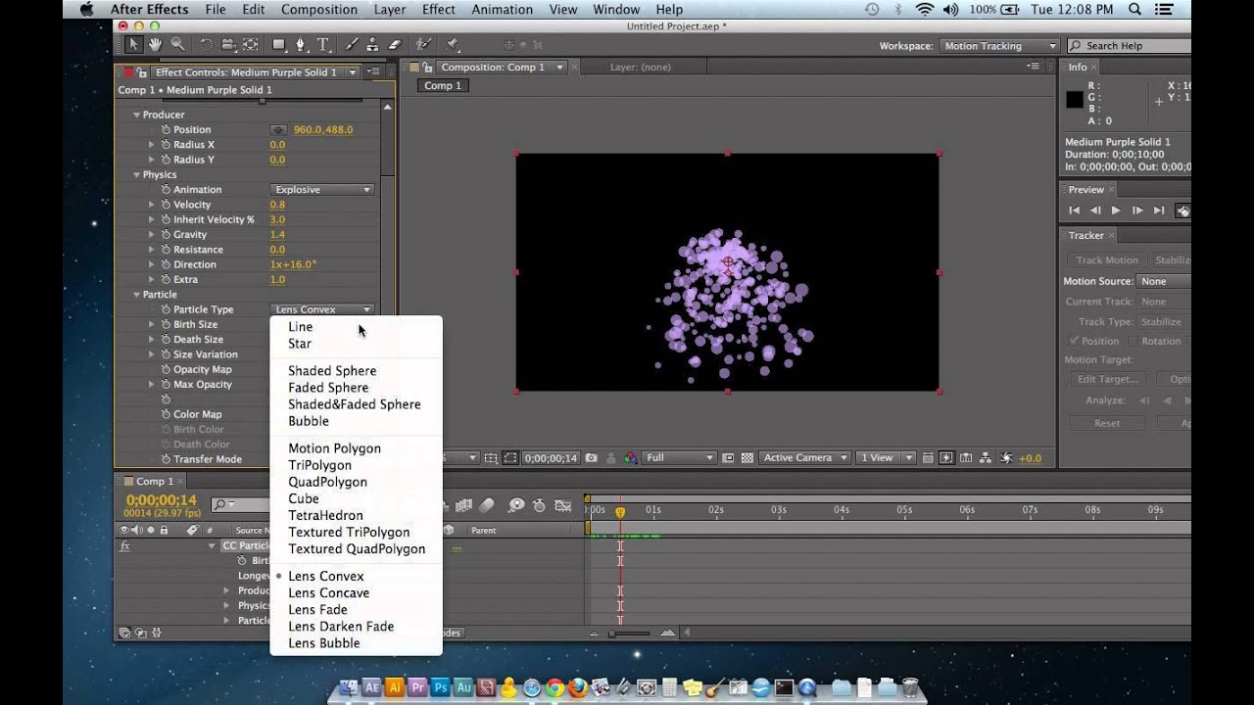
Task: Choose Star particle type
Action: click(300, 345)
